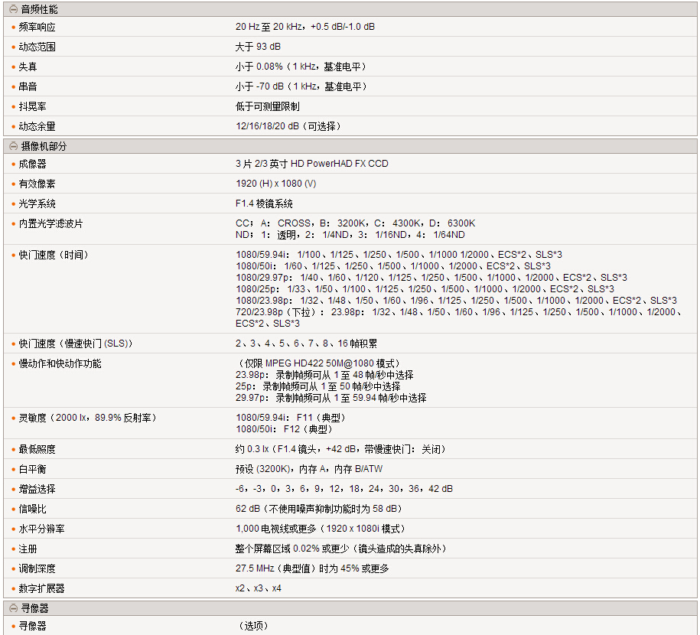The image size is (700, 635).
Task: Click the orange bullet beside 数字扩展器
Action: point(13,589)
